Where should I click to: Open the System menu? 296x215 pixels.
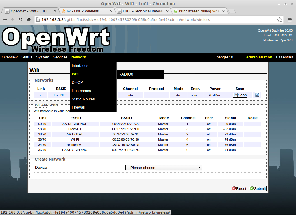point(43,57)
